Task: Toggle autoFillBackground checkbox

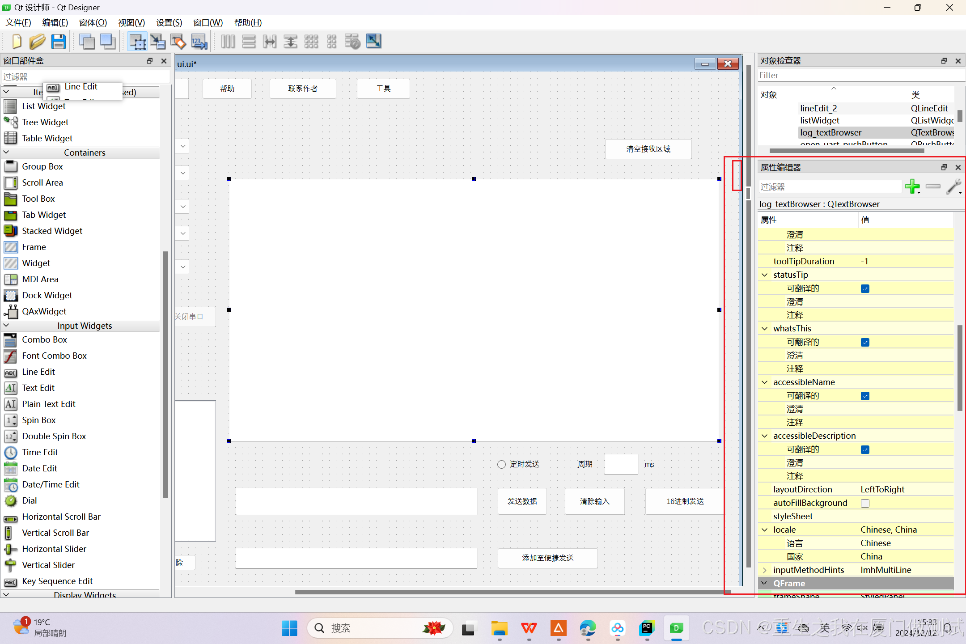Action: pos(865,503)
